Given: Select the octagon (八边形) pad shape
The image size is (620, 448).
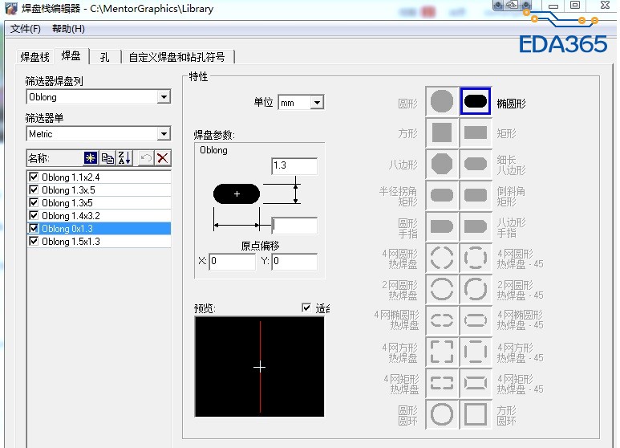Looking at the screenshot, I should click(442, 164).
